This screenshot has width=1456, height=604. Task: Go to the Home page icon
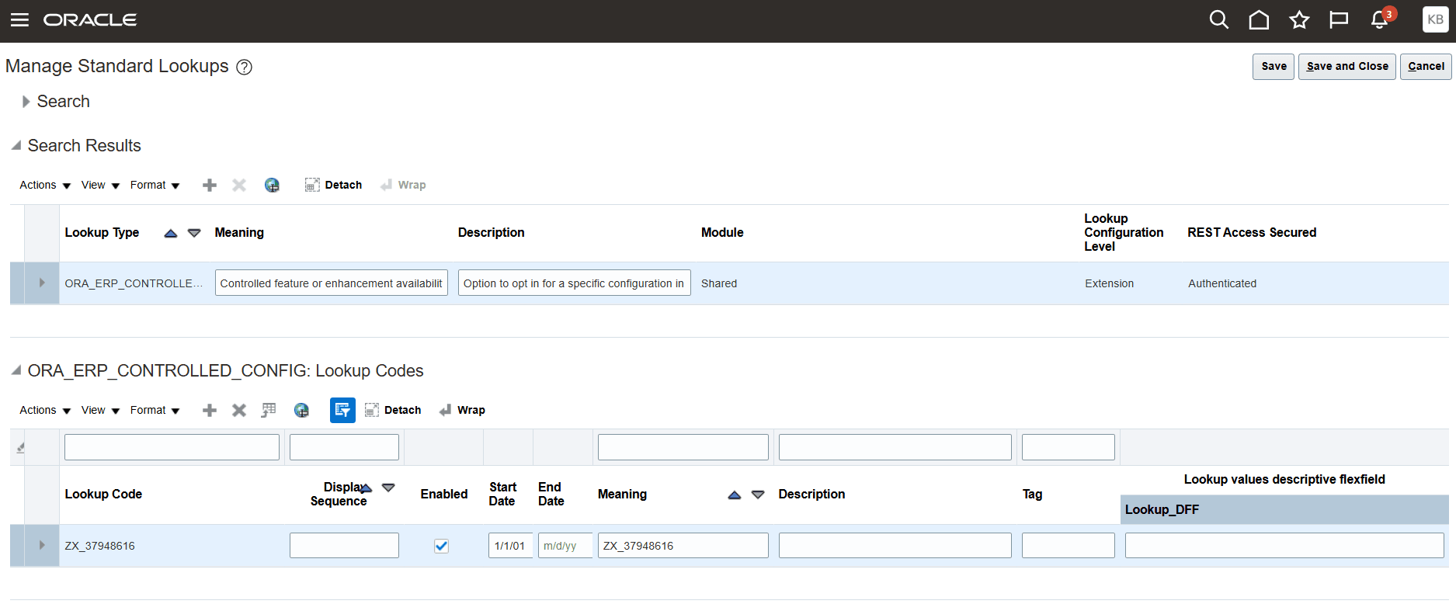point(1259,20)
